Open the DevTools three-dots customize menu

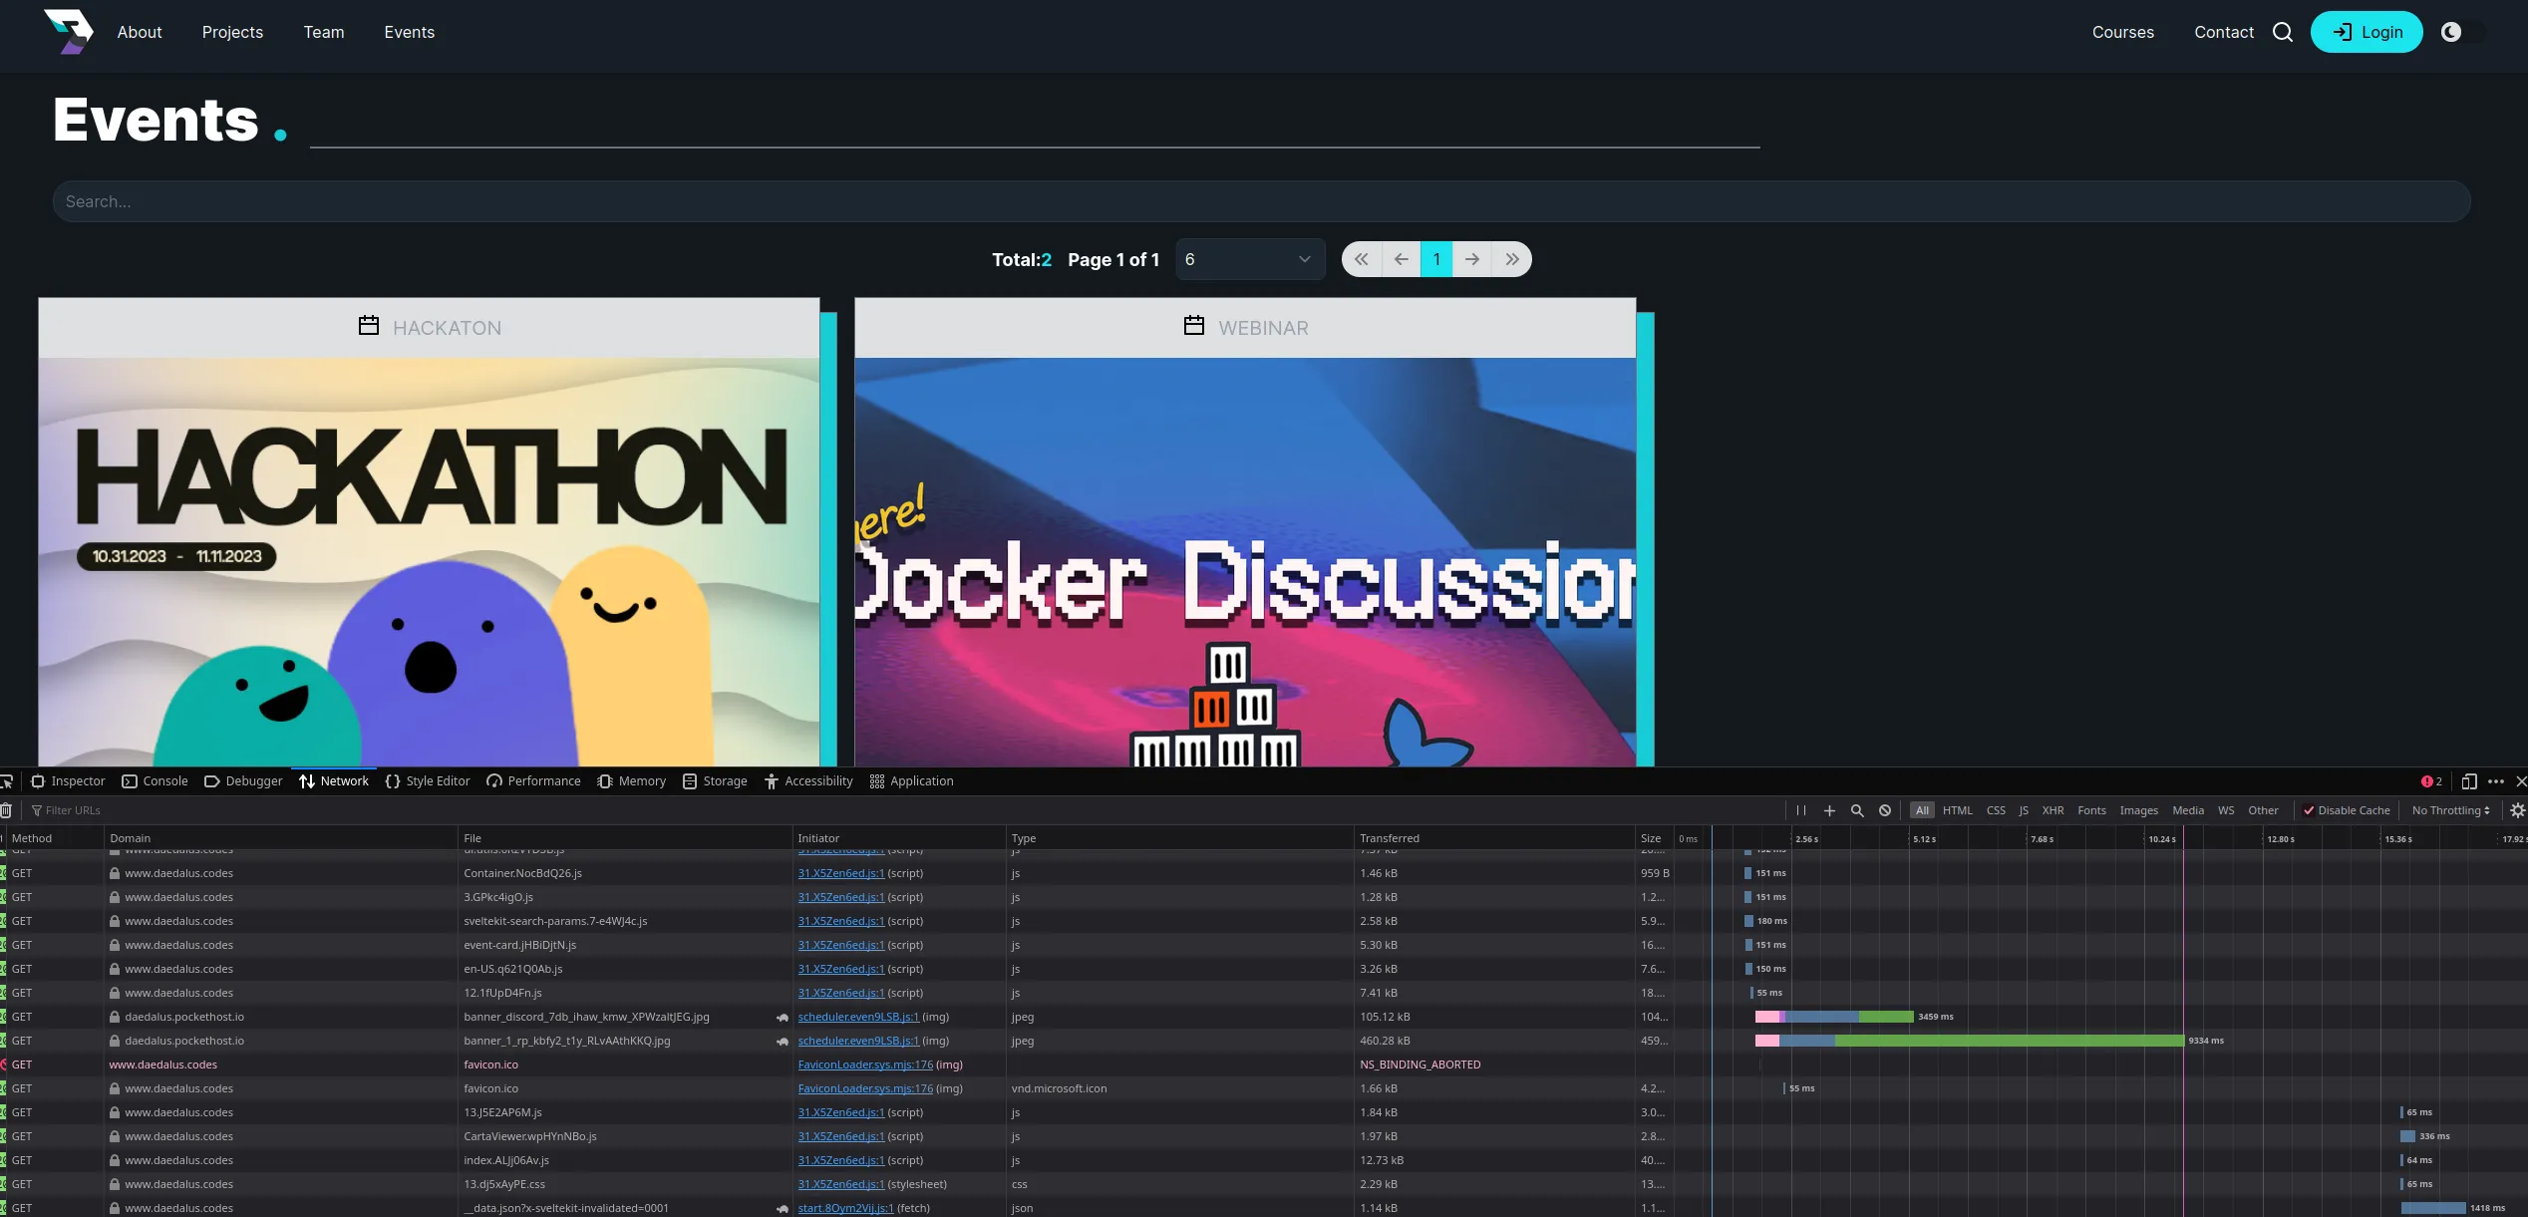coord(2496,781)
